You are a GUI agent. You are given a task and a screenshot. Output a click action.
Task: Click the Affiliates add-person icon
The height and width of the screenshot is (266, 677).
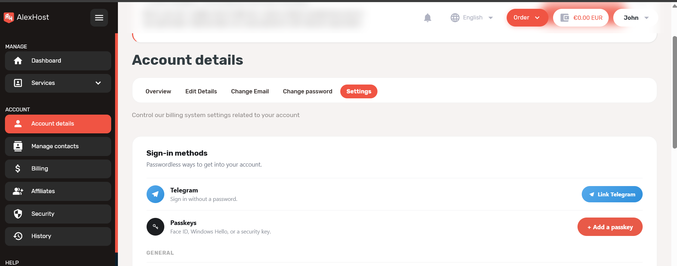18,191
